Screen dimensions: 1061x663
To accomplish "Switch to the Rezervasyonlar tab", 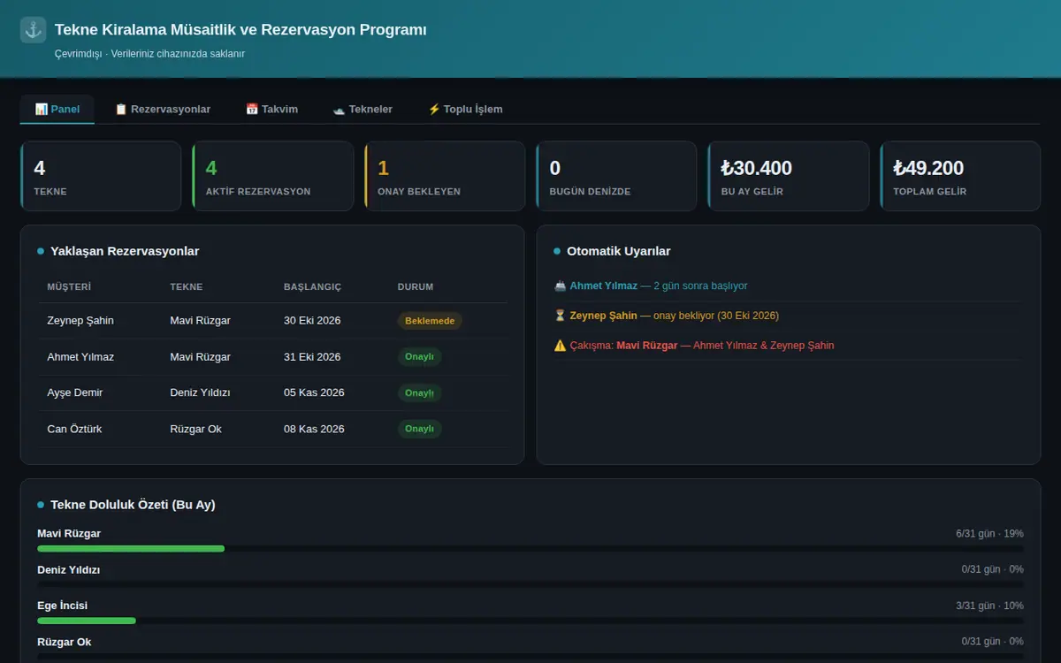I will click(x=163, y=110).
